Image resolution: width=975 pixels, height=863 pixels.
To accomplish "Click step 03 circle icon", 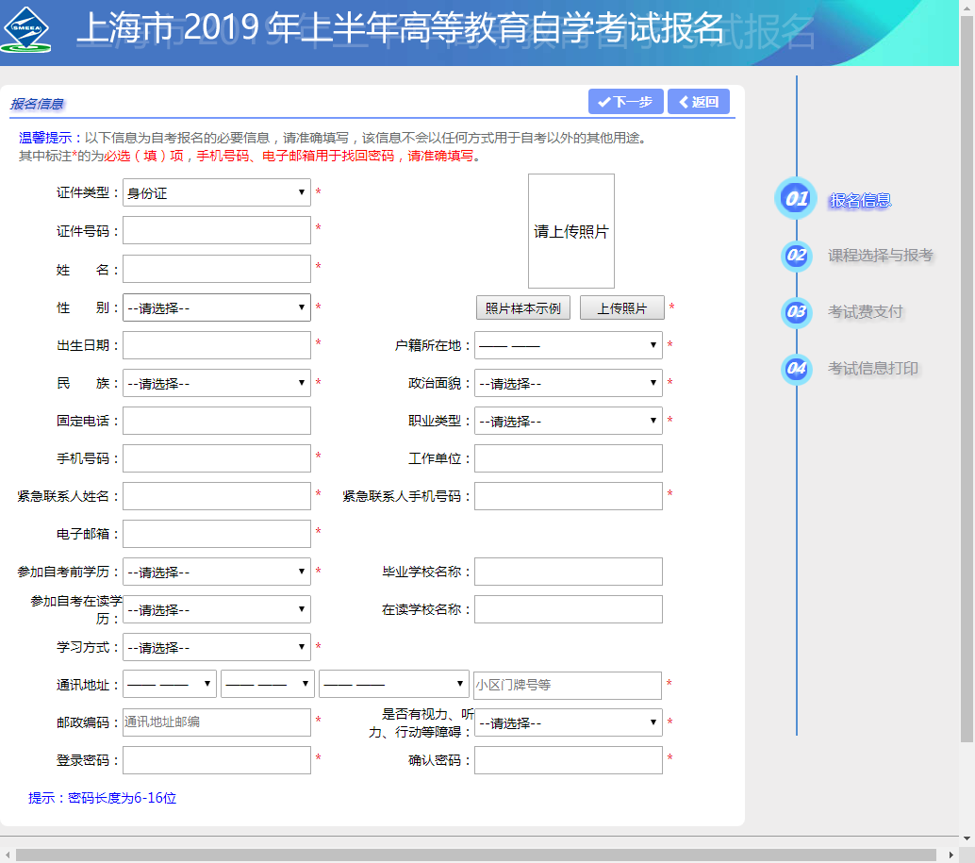I will pyautogui.click(x=796, y=312).
